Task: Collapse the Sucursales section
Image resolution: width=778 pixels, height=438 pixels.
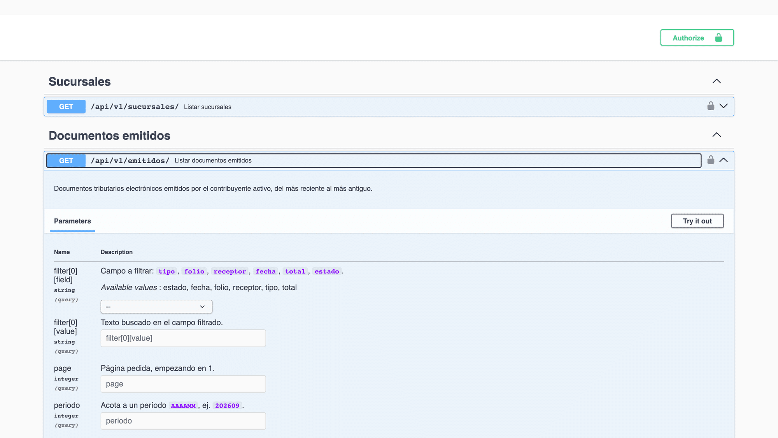Action: 717,81
